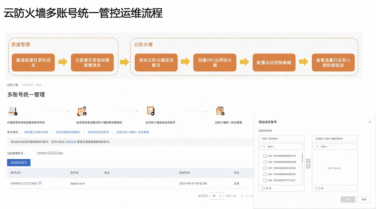Screen dimensions: 376x209
Task: Click the 多账号统一管理 breadcrumb item
Action: [32, 85]
